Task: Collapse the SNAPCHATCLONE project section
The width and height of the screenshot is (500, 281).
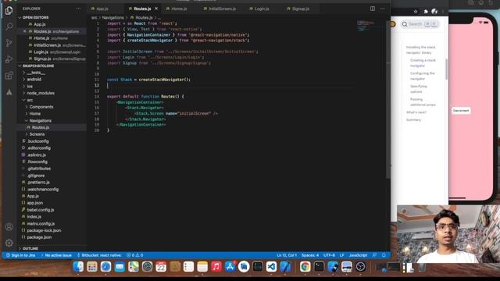Action: coord(38,66)
